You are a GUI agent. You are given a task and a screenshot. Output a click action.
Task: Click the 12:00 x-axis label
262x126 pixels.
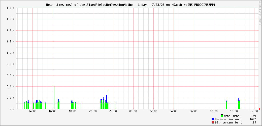point(254,111)
